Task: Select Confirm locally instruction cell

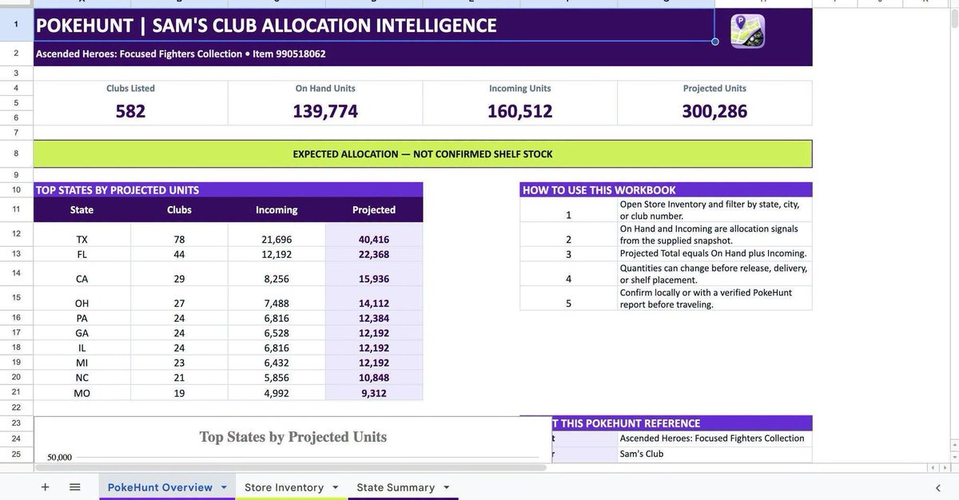Action: tap(714, 298)
